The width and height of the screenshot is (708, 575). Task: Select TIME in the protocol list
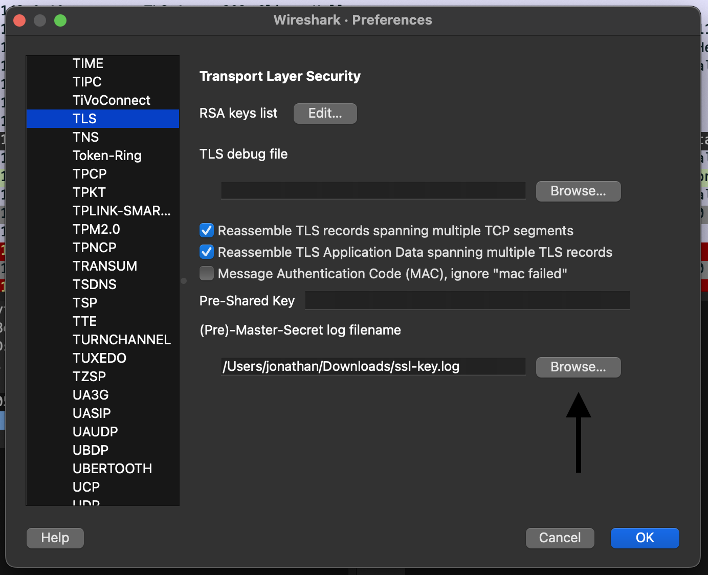pos(102,63)
